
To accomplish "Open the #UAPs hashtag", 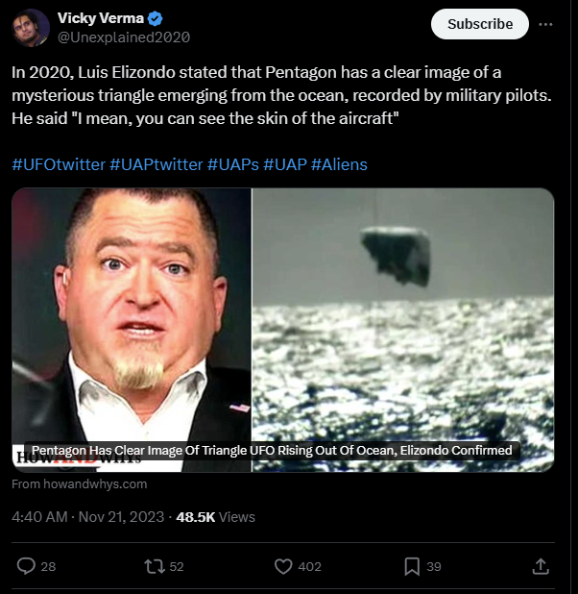I will click(x=232, y=164).
